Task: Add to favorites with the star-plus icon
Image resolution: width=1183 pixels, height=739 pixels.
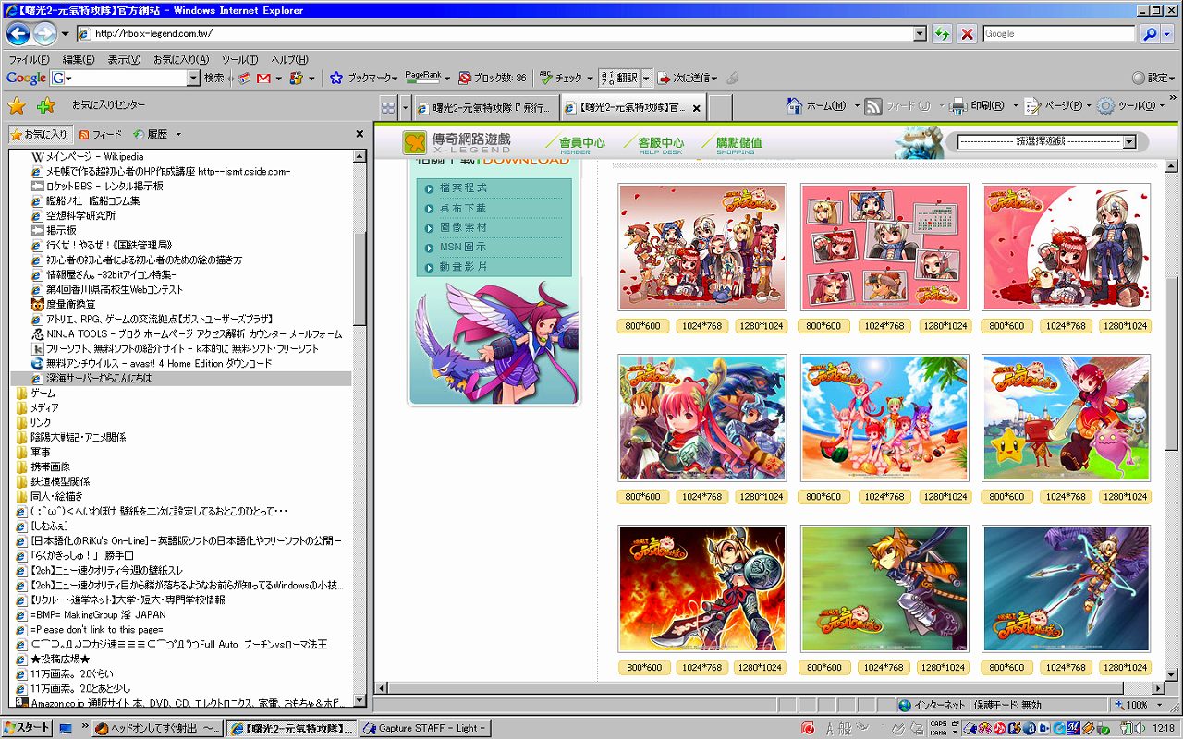Action: coord(45,105)
